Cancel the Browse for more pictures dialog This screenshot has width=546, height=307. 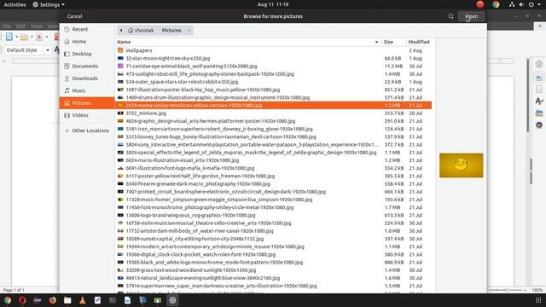[74, 16]
